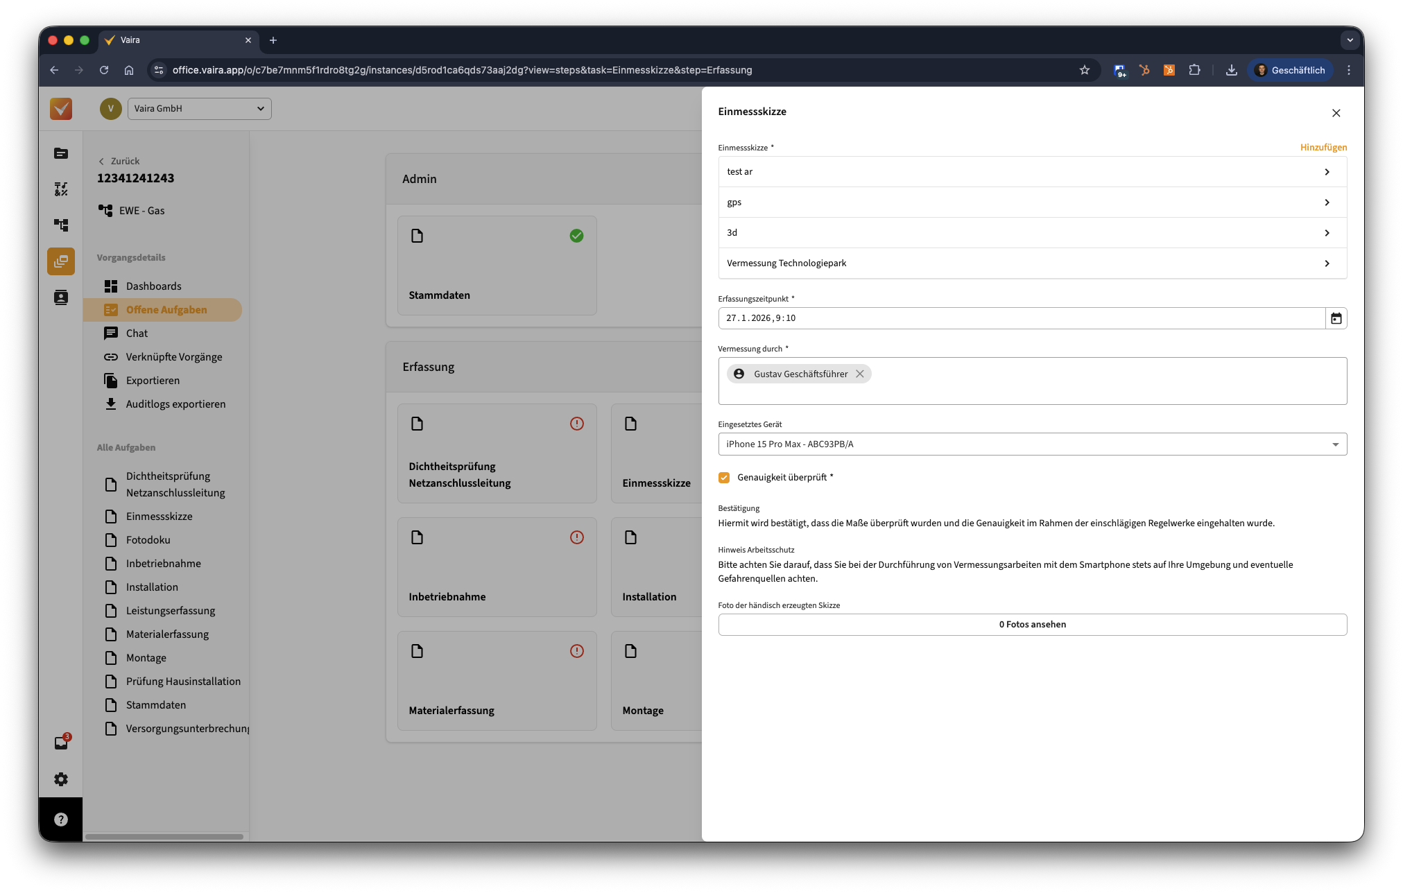The image size is (1403, 893).
Task: Select Chat in Vorgangsdetails menu
Action: point(137,333)
